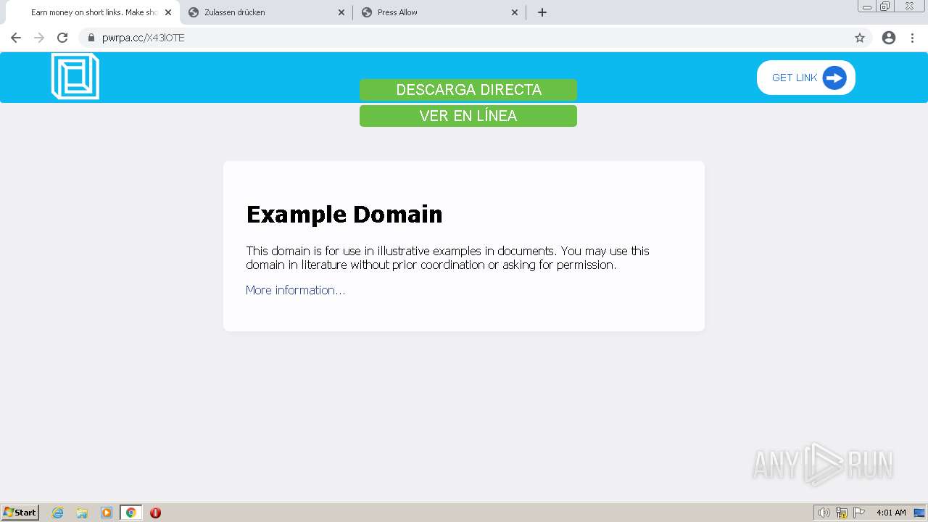The width and height of the screenshot is (928, 522).
Task: Restore down the Chrome window
Action: click(x=885, y=6)
